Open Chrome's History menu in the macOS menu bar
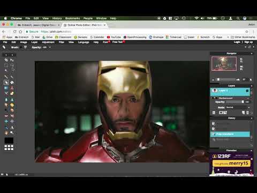This screenshot has height=193, width=257. pos(57,18)
